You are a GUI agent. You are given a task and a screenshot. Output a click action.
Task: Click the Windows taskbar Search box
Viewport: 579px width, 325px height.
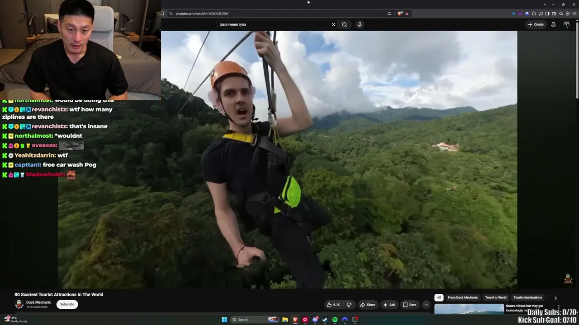tap(256, 320)
